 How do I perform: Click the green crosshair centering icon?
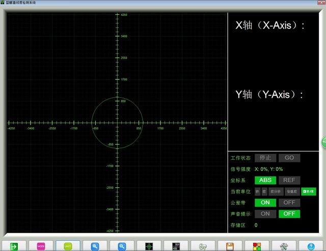[149, 246]
